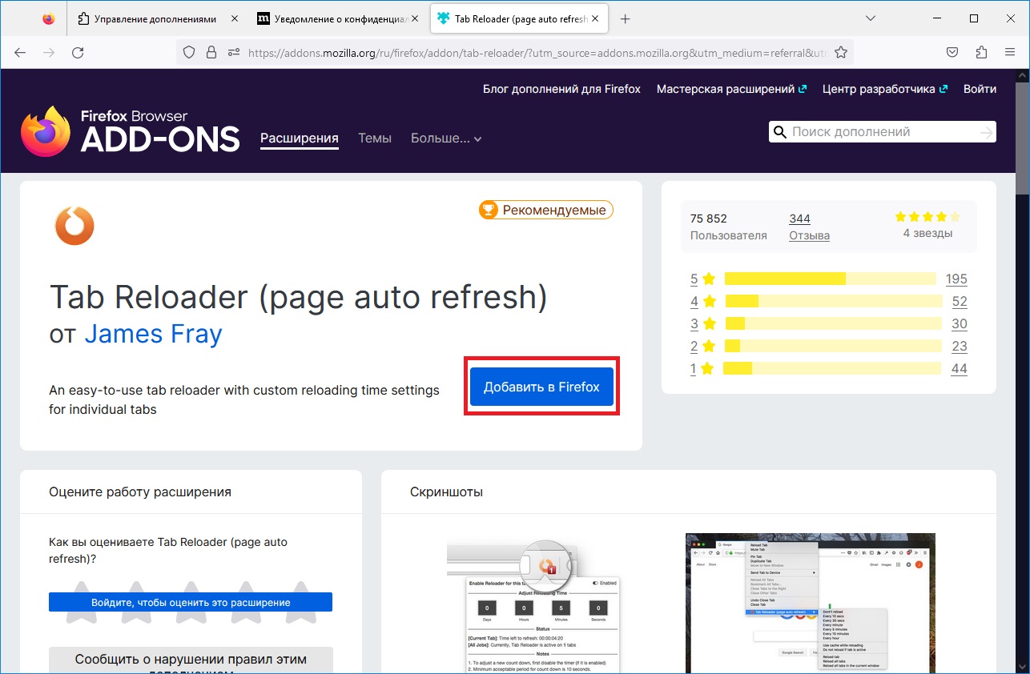
Task: Switch to the Уведомление о конфиденциальности tab
Action: [x=337, y=19]
